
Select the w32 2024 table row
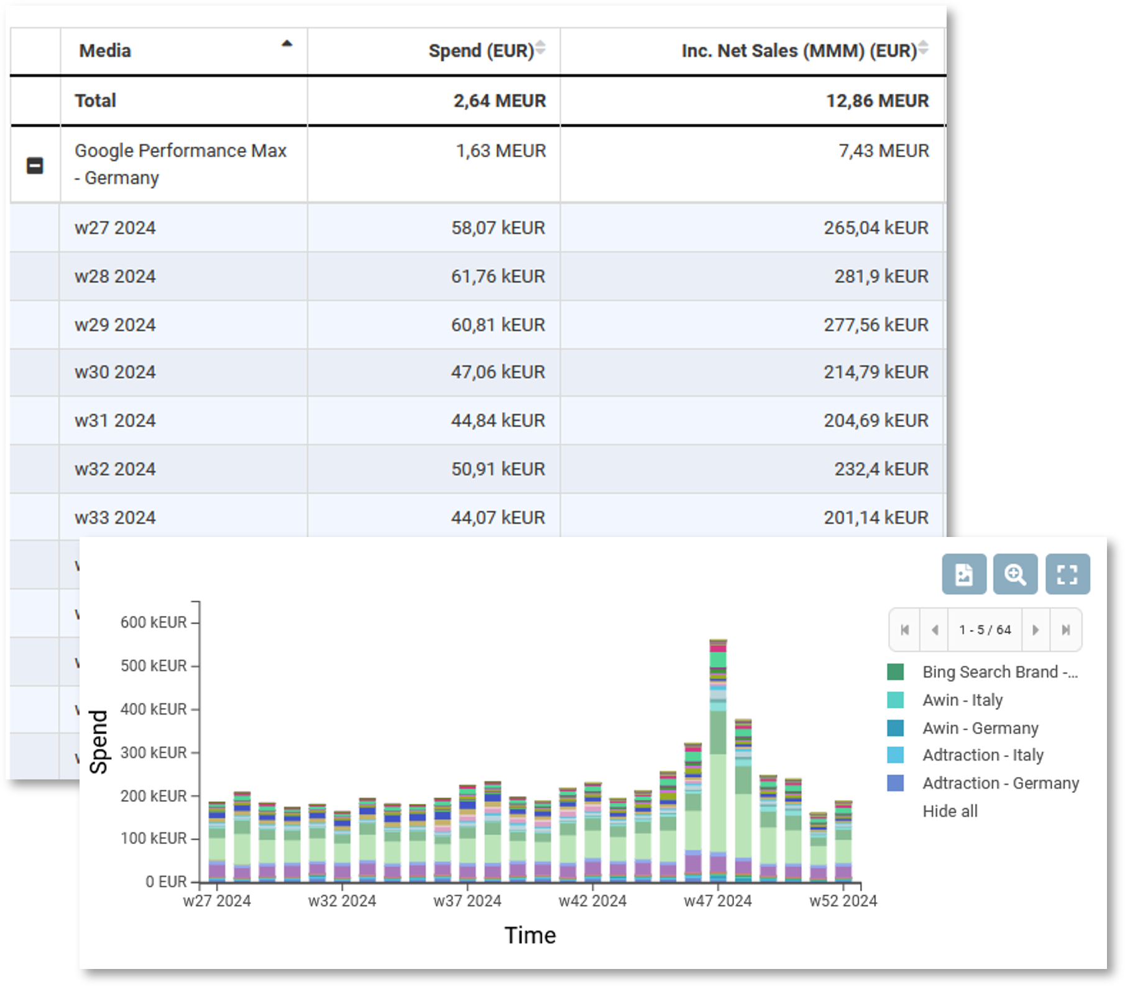click(x=477, y=469)
